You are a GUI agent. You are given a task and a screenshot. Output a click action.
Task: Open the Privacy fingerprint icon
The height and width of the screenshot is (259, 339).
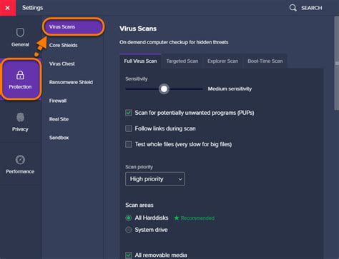pos(20,117)
